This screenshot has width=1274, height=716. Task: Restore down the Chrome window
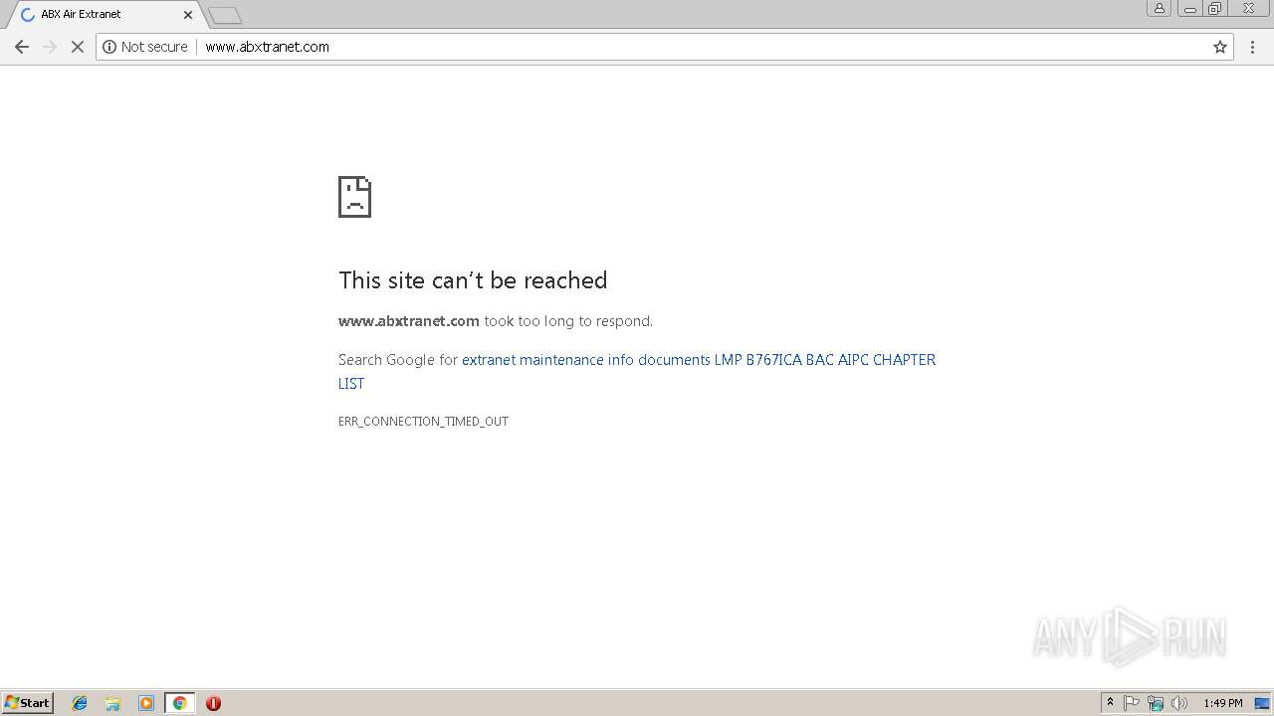point(1215,8)
